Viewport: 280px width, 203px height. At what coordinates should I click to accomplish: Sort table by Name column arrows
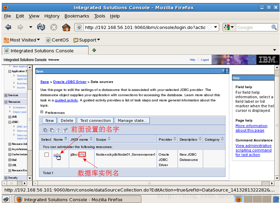click(x=66, y=139)
